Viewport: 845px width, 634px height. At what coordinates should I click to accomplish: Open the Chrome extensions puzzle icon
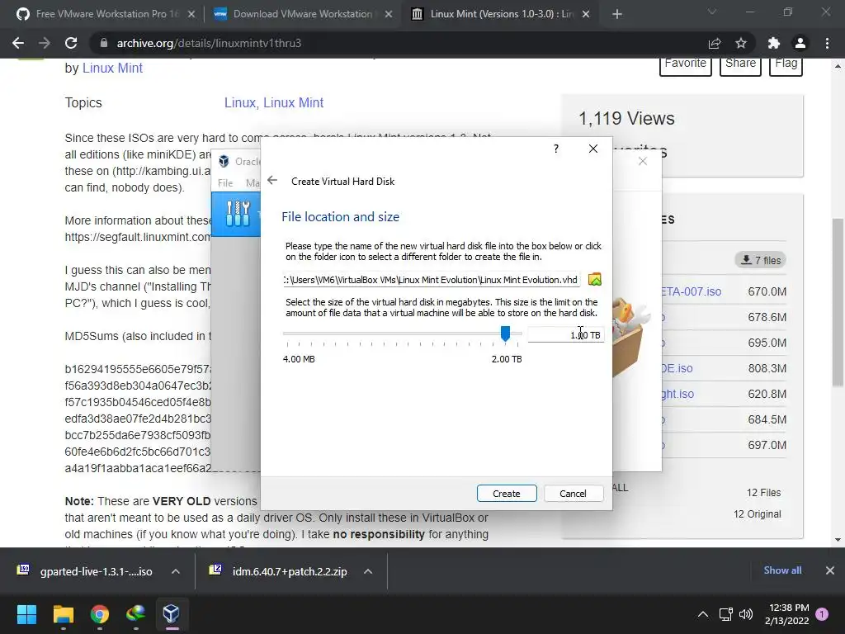pos(774,43)
